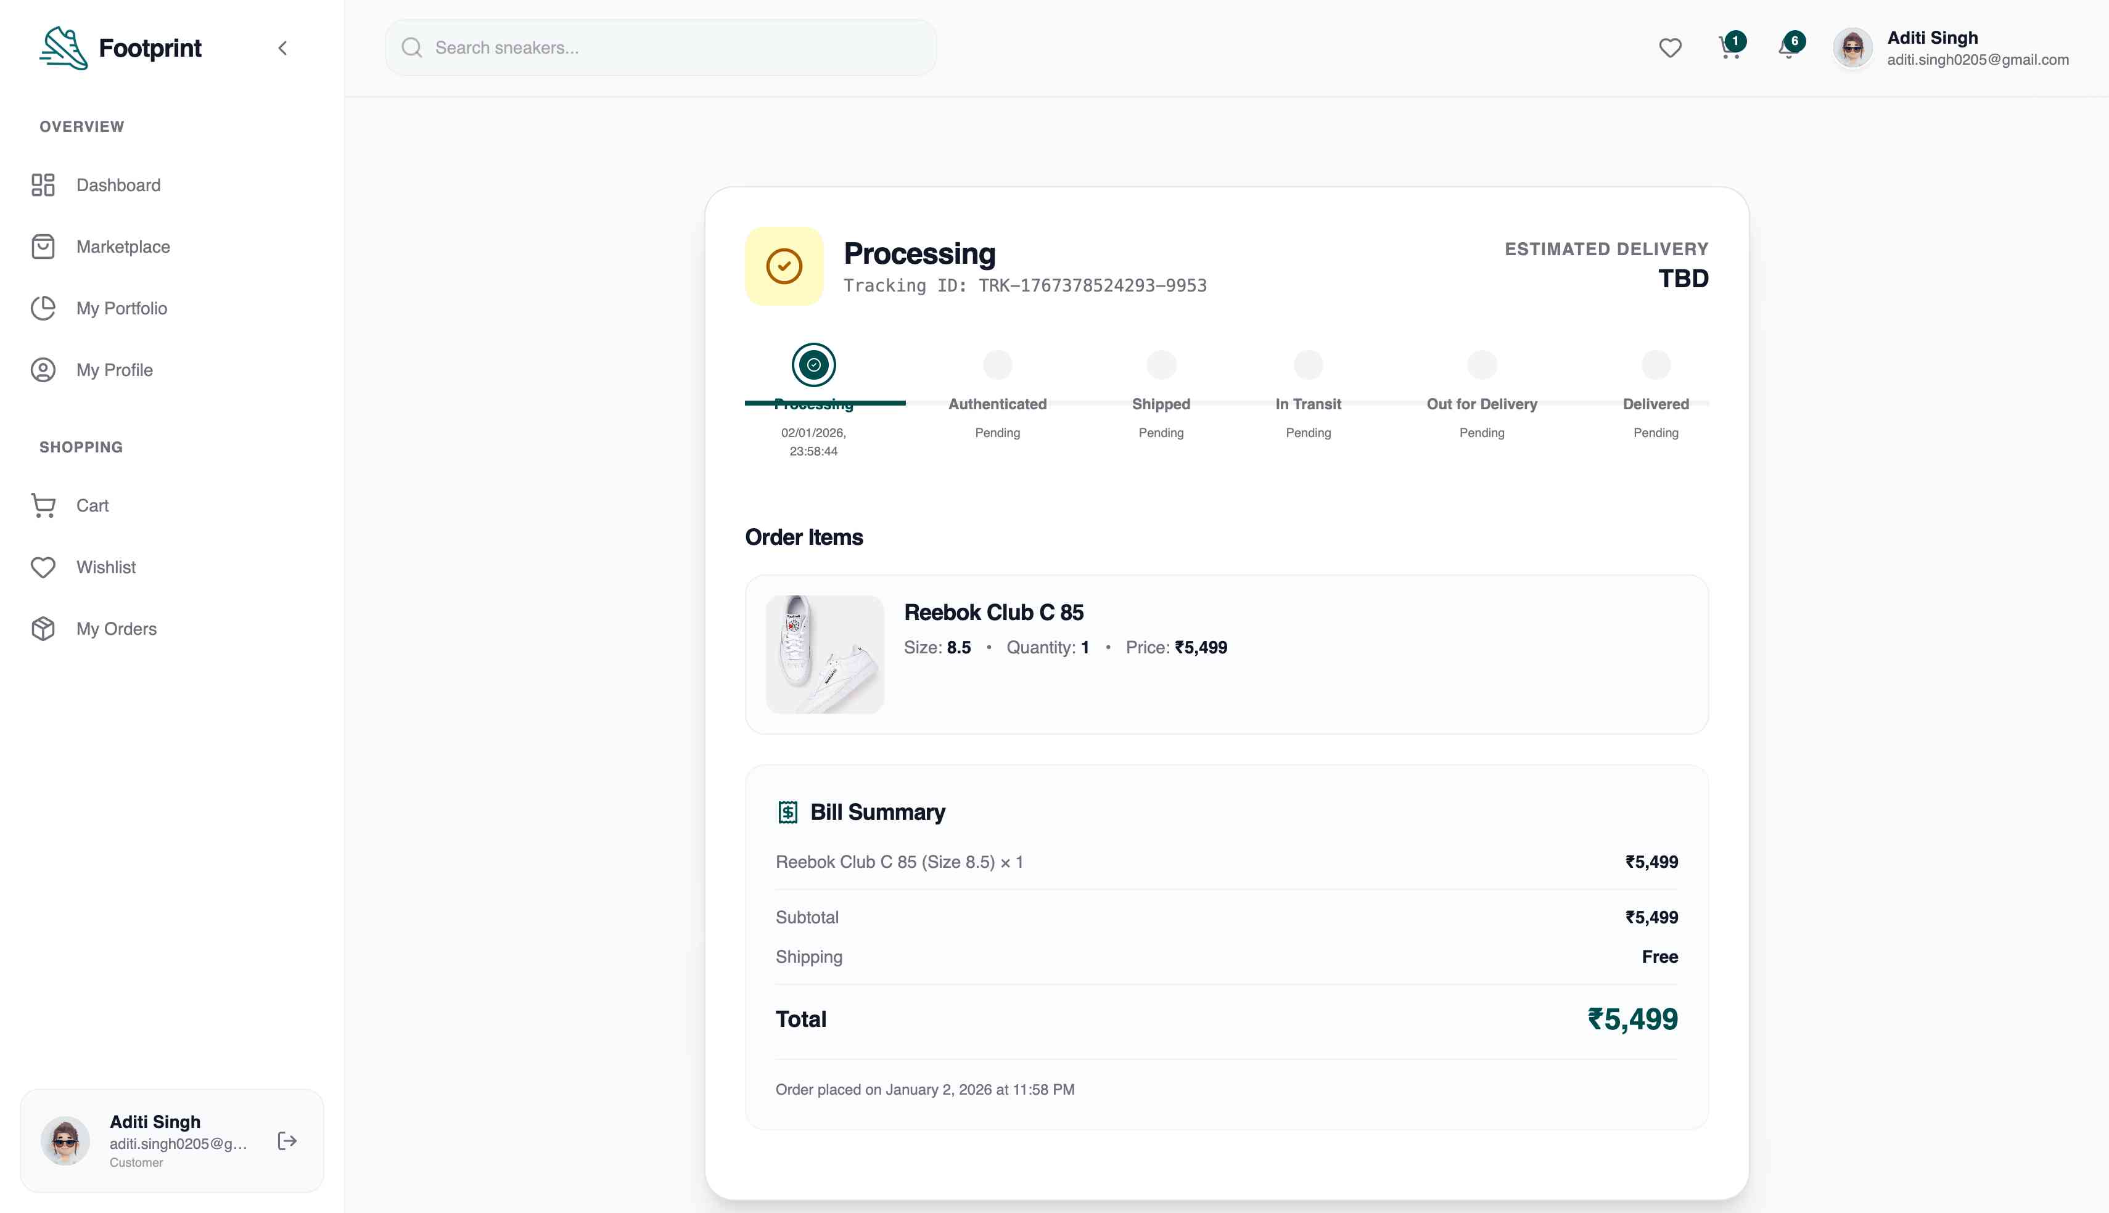The width and height of the screenshot is (2109, 1213).
Task: Click the header user avatar picture
Action: [1852, 48]
